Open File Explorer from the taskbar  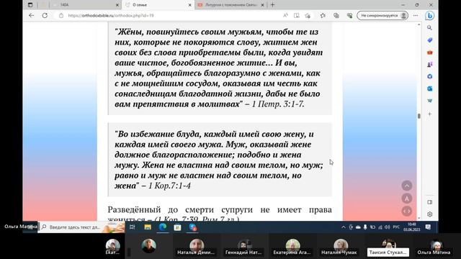click(148, 227)
